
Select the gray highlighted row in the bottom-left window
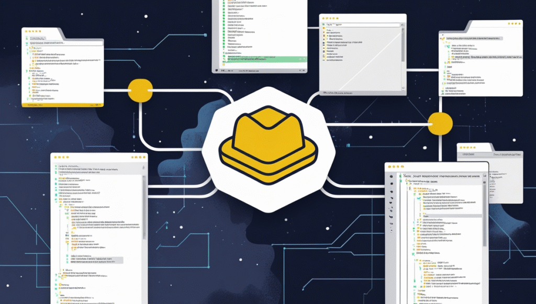[x=96, y=260]
